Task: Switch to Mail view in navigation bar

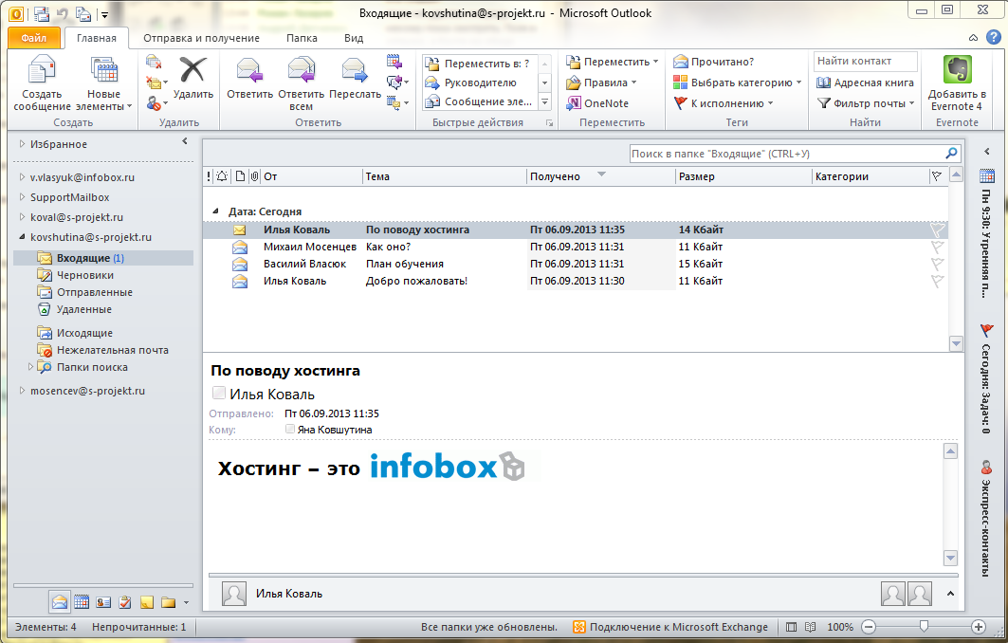Action: 60,602
